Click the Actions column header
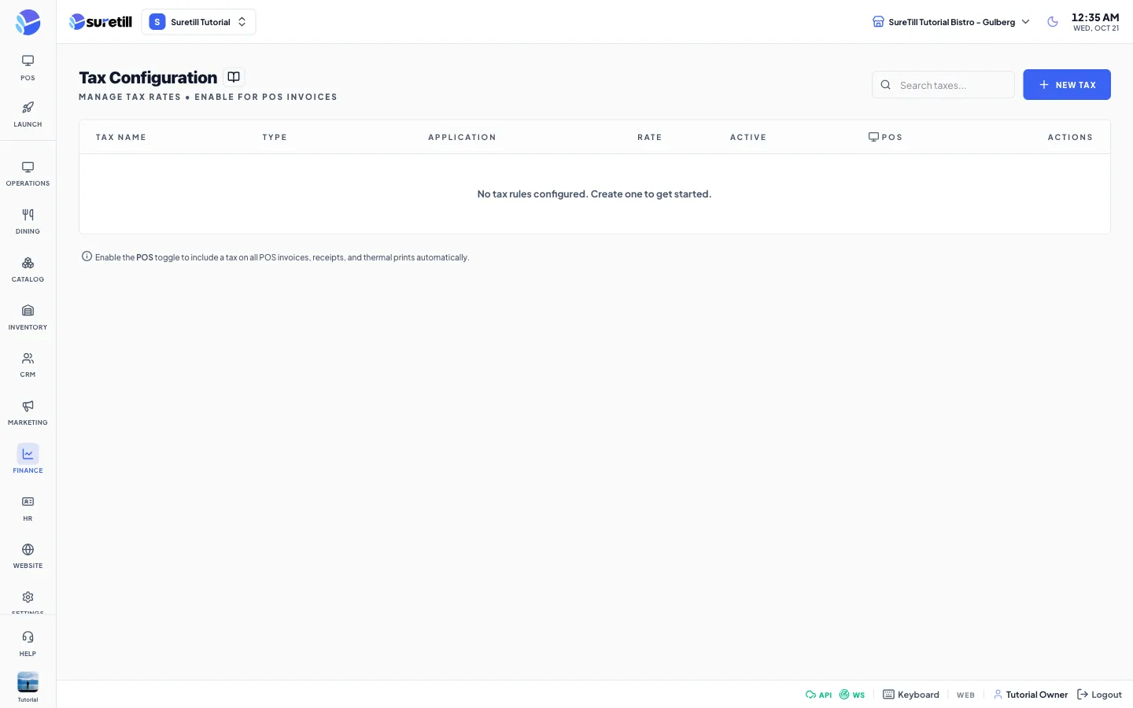 point(1070,137)
